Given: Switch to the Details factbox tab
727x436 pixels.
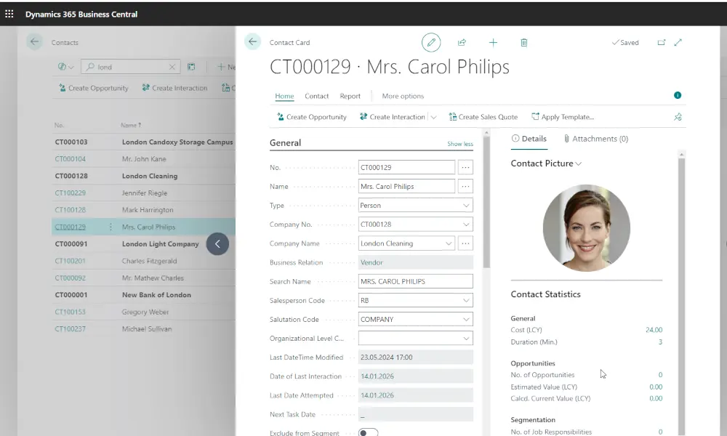Looking at the screenshot, I should pos(529,139).
